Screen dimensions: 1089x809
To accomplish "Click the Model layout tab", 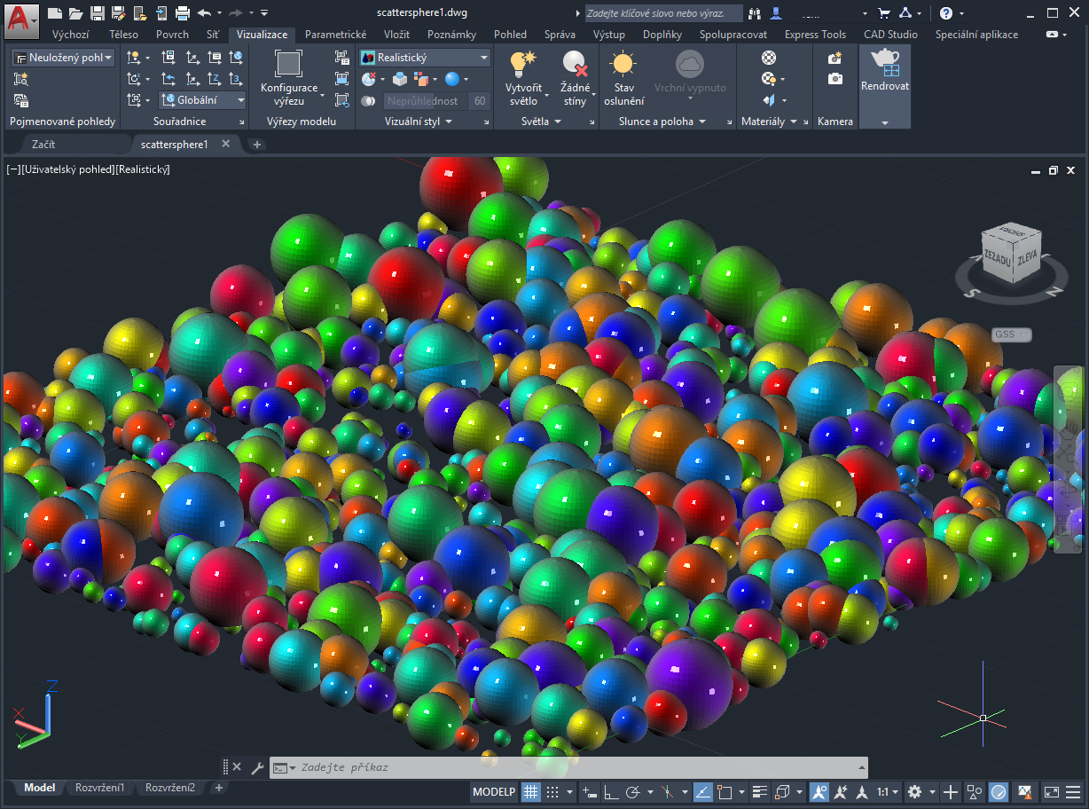I will pyautogui.click(x=39, y=788).
